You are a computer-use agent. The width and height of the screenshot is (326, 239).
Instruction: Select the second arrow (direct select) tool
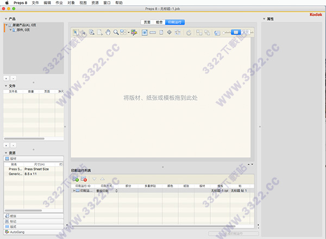[84, 33]
